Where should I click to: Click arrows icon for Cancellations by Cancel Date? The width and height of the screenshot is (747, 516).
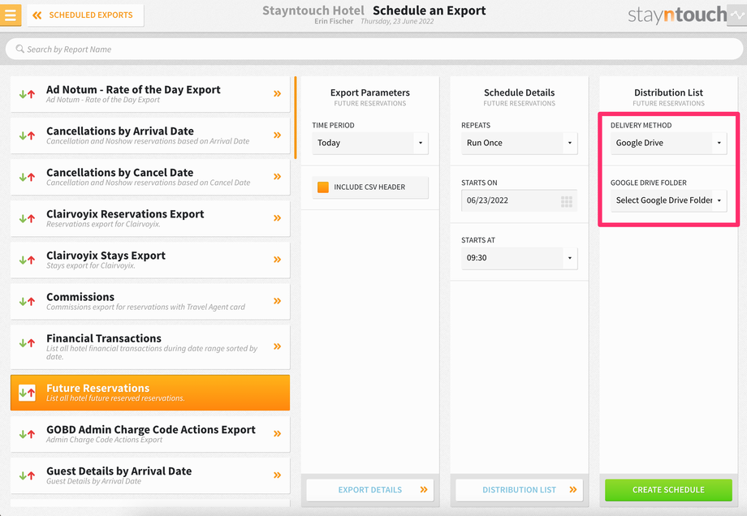coord(27,177)
